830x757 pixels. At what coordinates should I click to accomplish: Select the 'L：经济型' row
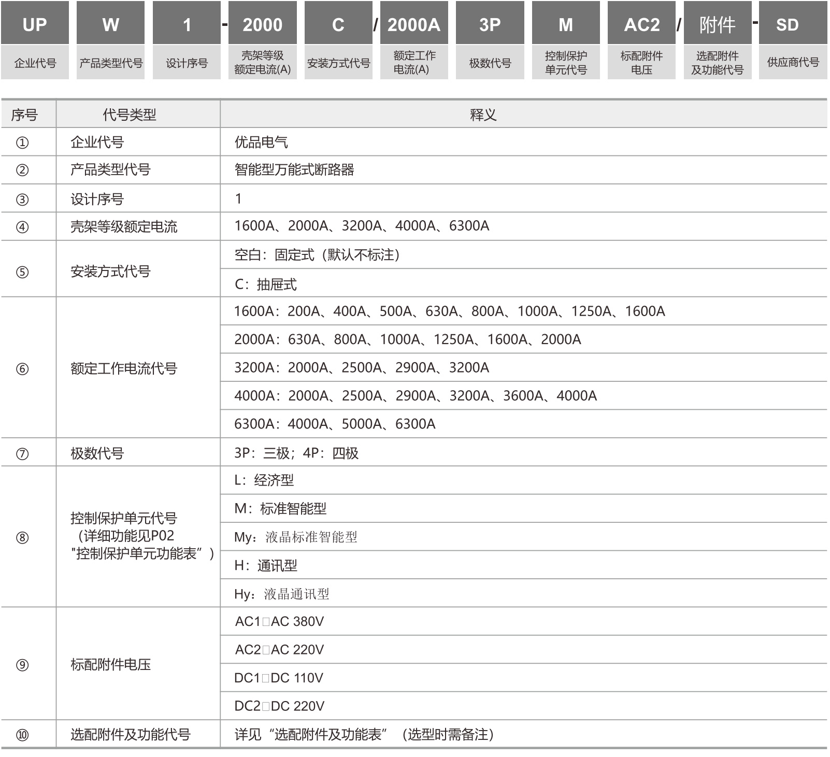(524, 480)
